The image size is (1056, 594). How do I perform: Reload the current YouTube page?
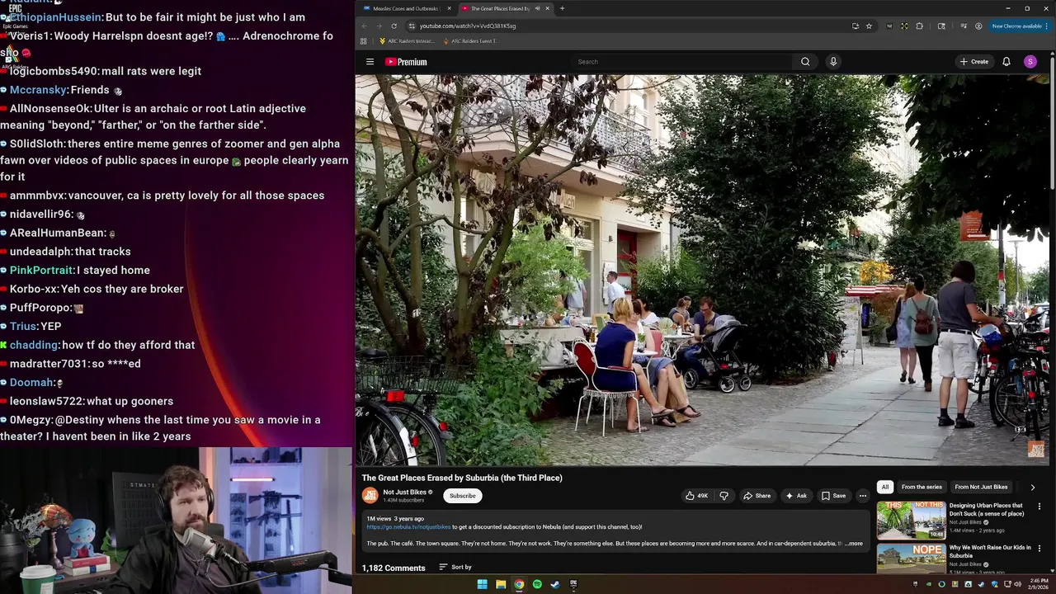[x=394, y=26]
